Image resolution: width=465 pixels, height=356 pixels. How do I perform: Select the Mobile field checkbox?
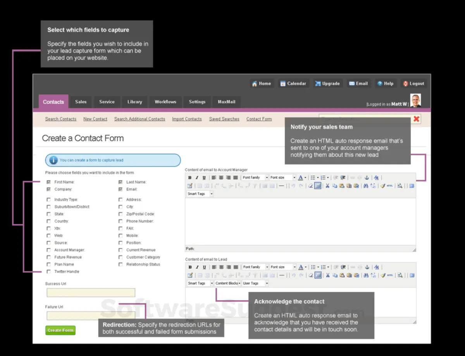pos(121,236)
